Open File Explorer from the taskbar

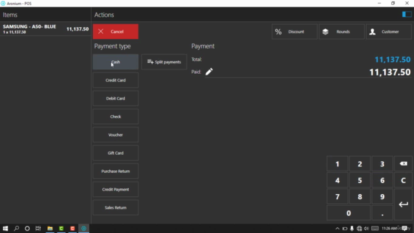coord(50,228)
